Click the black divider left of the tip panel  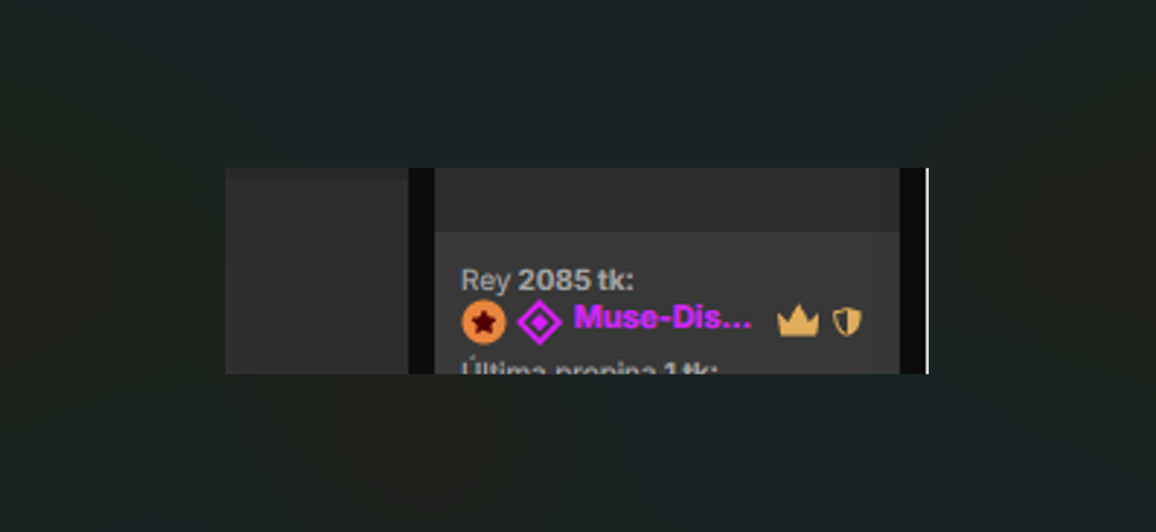click(x=422, y=271)
